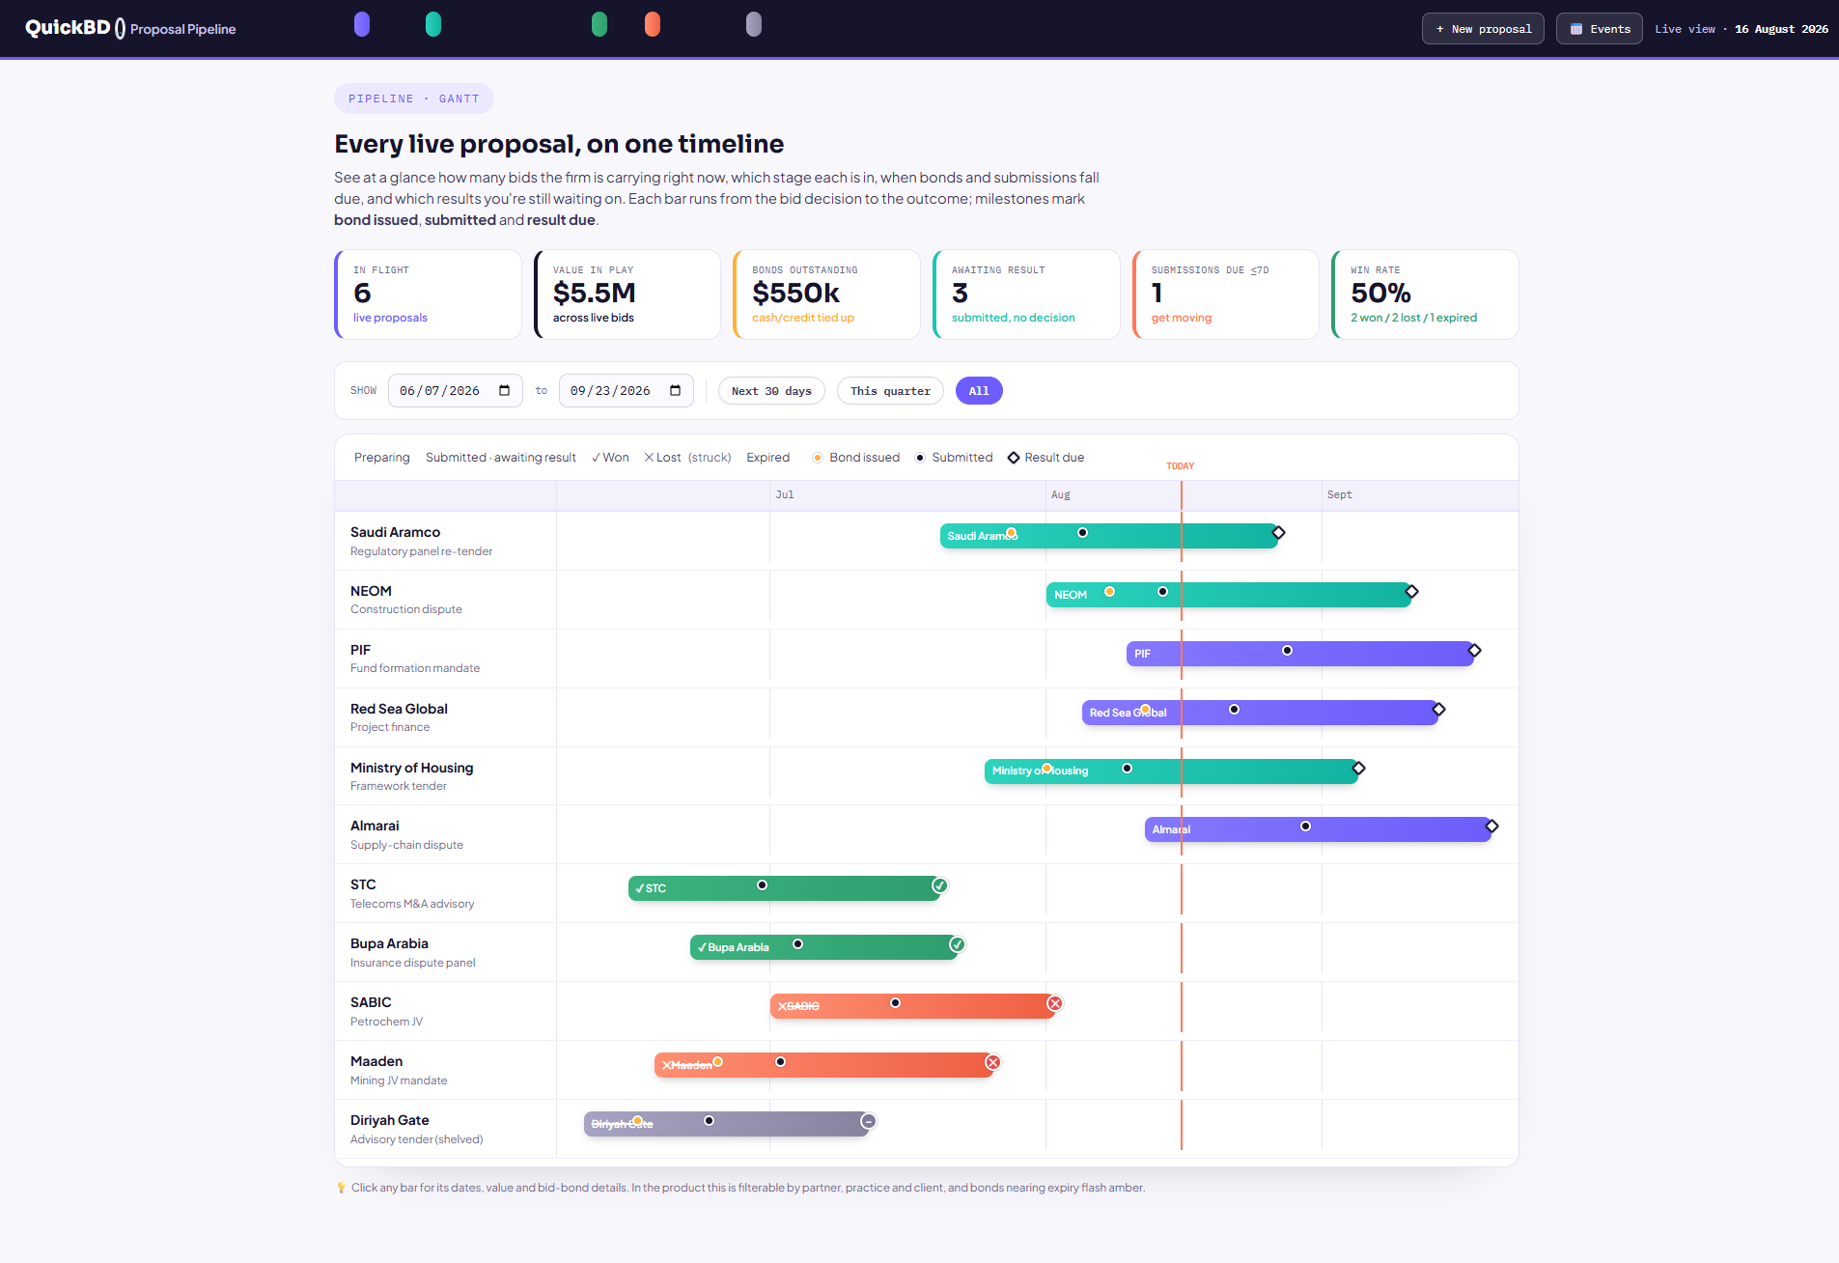Click the Bond issued legend entry
Image resolution: width=1839 pixels, height=1263 pixels.
pyautogui.click(x=855, y=458)
